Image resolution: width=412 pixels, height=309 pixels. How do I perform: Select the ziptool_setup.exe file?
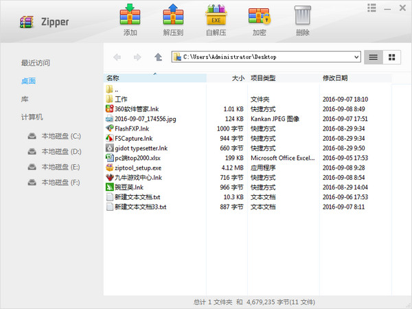[x=138, y=167]
